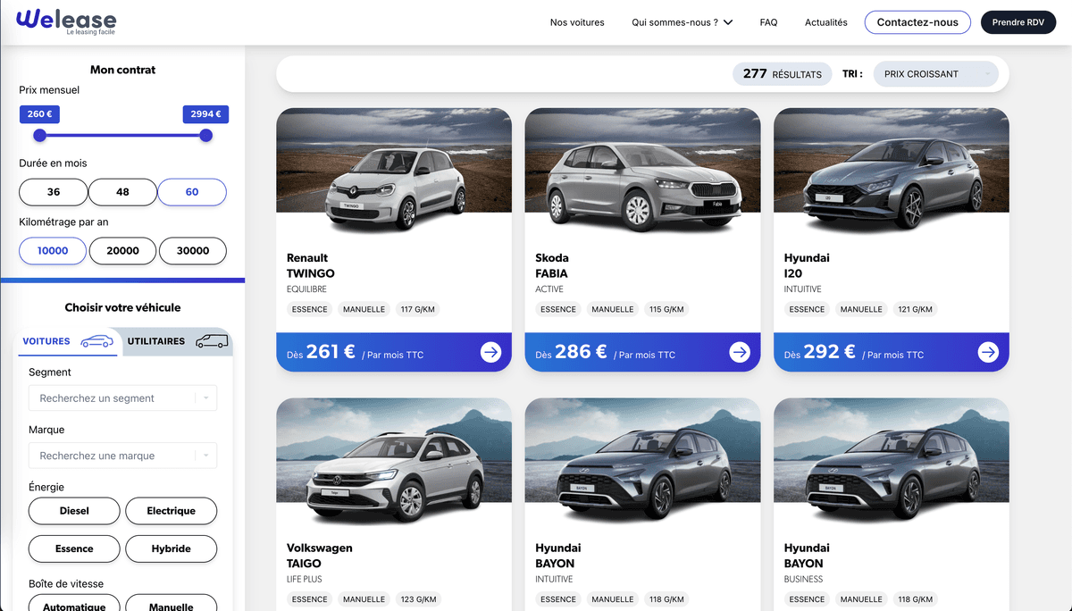Click the LIFE PLUS trim label
Image resolution: width=1072 pixels, height=611 pixels.
tap(305, 579)
